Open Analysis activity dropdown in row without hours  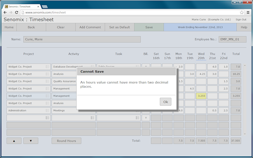point(64,103)
